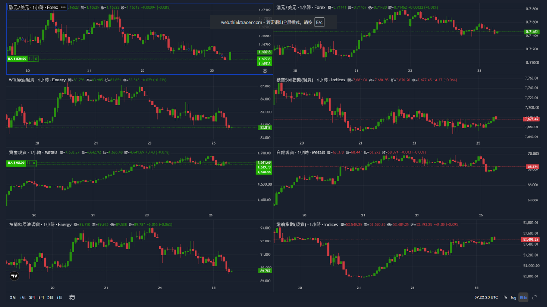Close the EUR/USD buy $820.00 order with X
547x307 pixels.
click(x=36, y=59)
